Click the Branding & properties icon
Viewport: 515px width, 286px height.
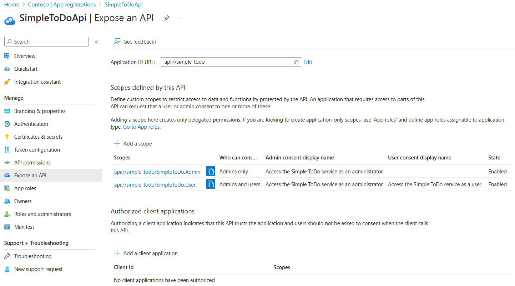tap(7, 111)
